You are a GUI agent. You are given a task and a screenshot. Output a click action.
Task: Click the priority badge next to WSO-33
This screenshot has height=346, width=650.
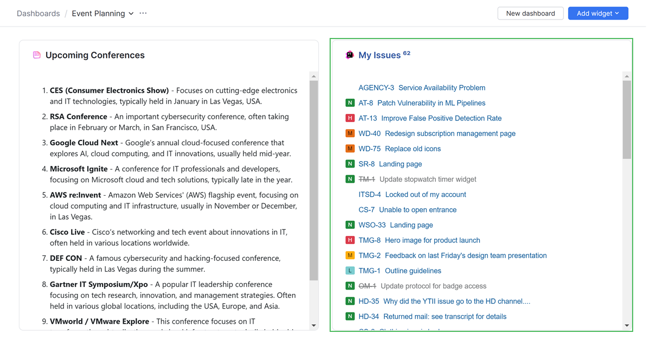point(351,225)
